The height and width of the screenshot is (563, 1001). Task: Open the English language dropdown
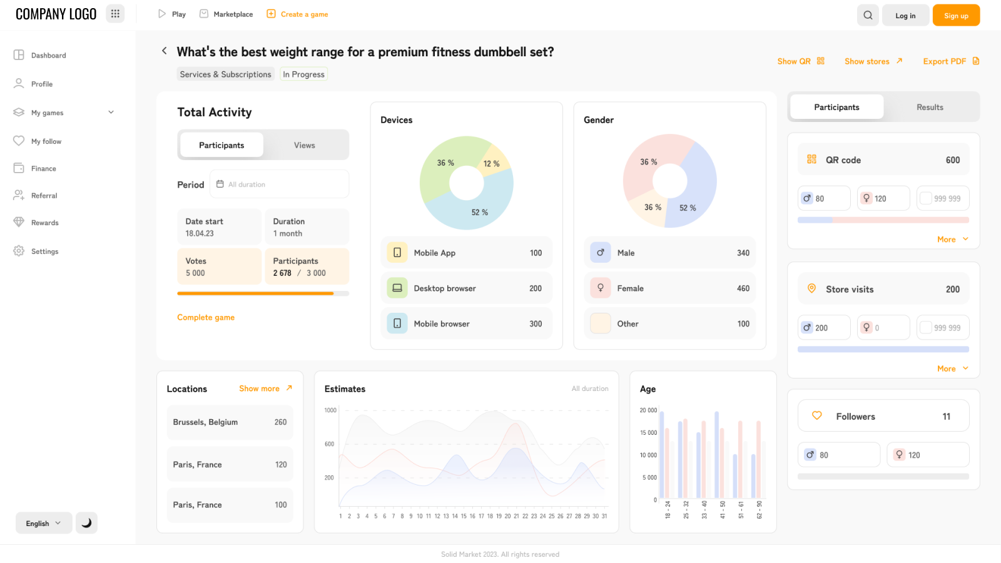44,523
